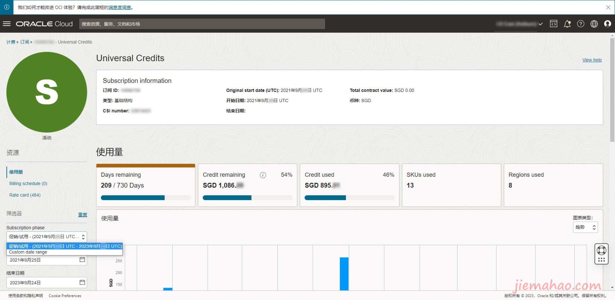
Task: Click the green S subscription avatar
Action: [x=47, y=92]
